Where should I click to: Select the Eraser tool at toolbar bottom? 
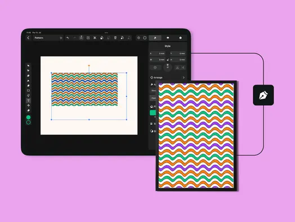28,110
